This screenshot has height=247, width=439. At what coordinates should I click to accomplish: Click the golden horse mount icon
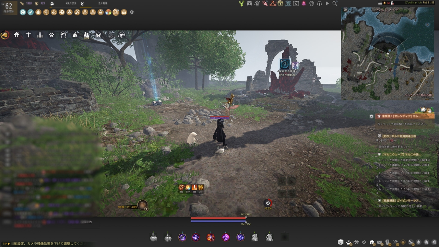pos(5,35)
